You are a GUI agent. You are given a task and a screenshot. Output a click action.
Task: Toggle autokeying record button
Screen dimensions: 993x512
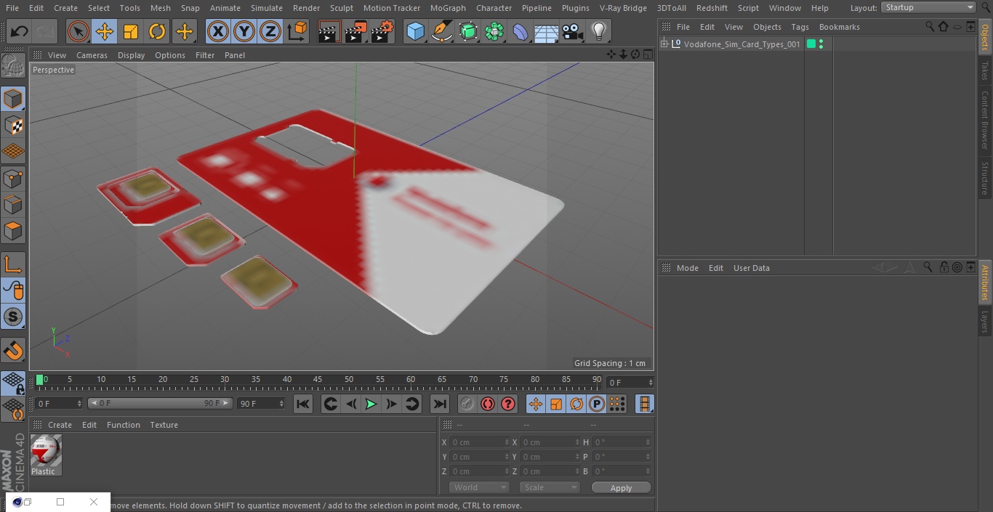click(x=488, y=404)
